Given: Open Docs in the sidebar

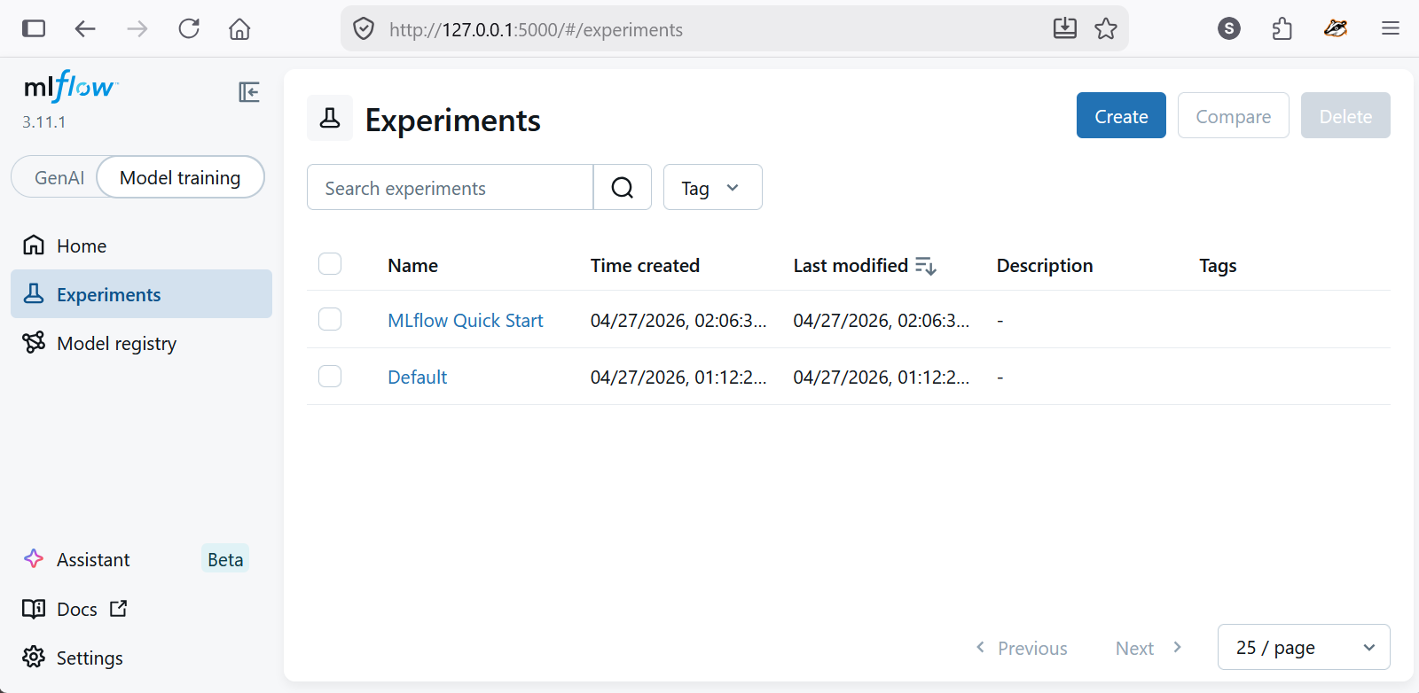Looking at the screenshot, I should point(141,609).
